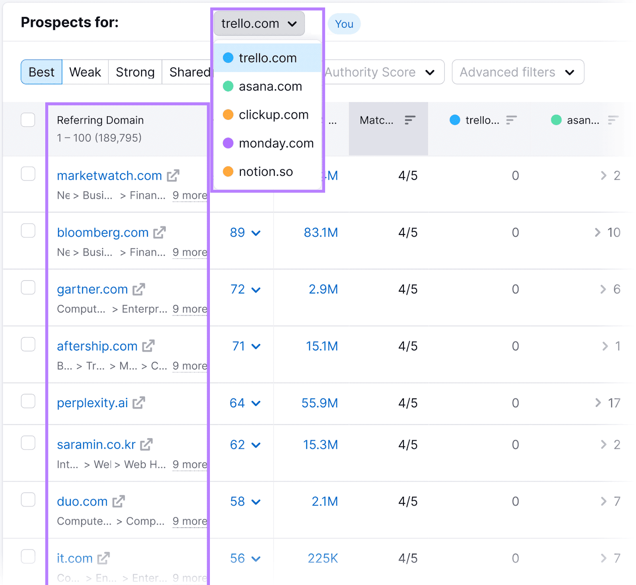Select the Strong prospects tab
Image resolution: width=636 pixels, height=585 pixels.
coord(135,72)
